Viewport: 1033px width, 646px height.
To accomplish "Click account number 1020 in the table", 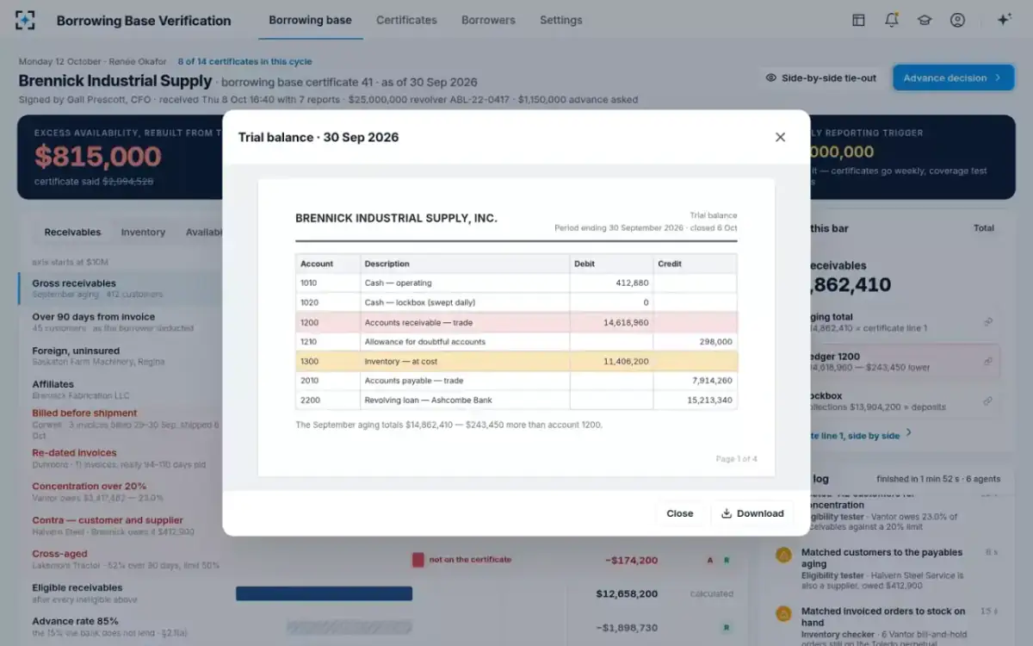I will [309, 302].
